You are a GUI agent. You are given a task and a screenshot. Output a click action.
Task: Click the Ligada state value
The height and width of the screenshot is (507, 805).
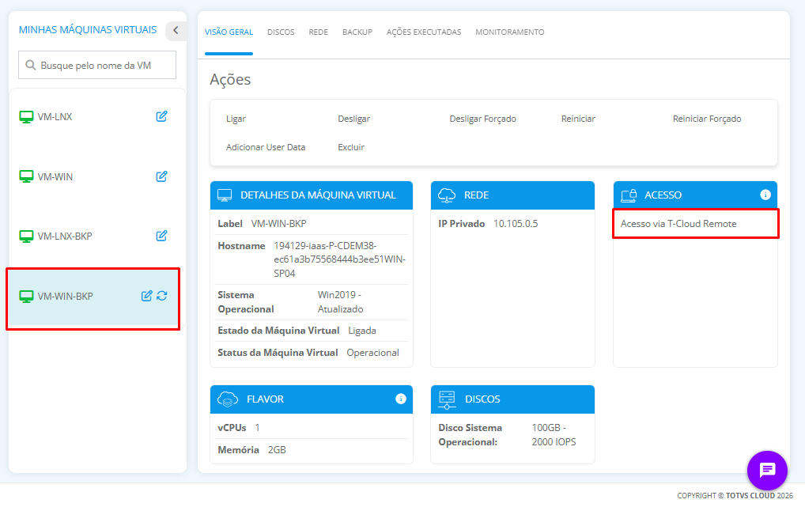(362, 331)
